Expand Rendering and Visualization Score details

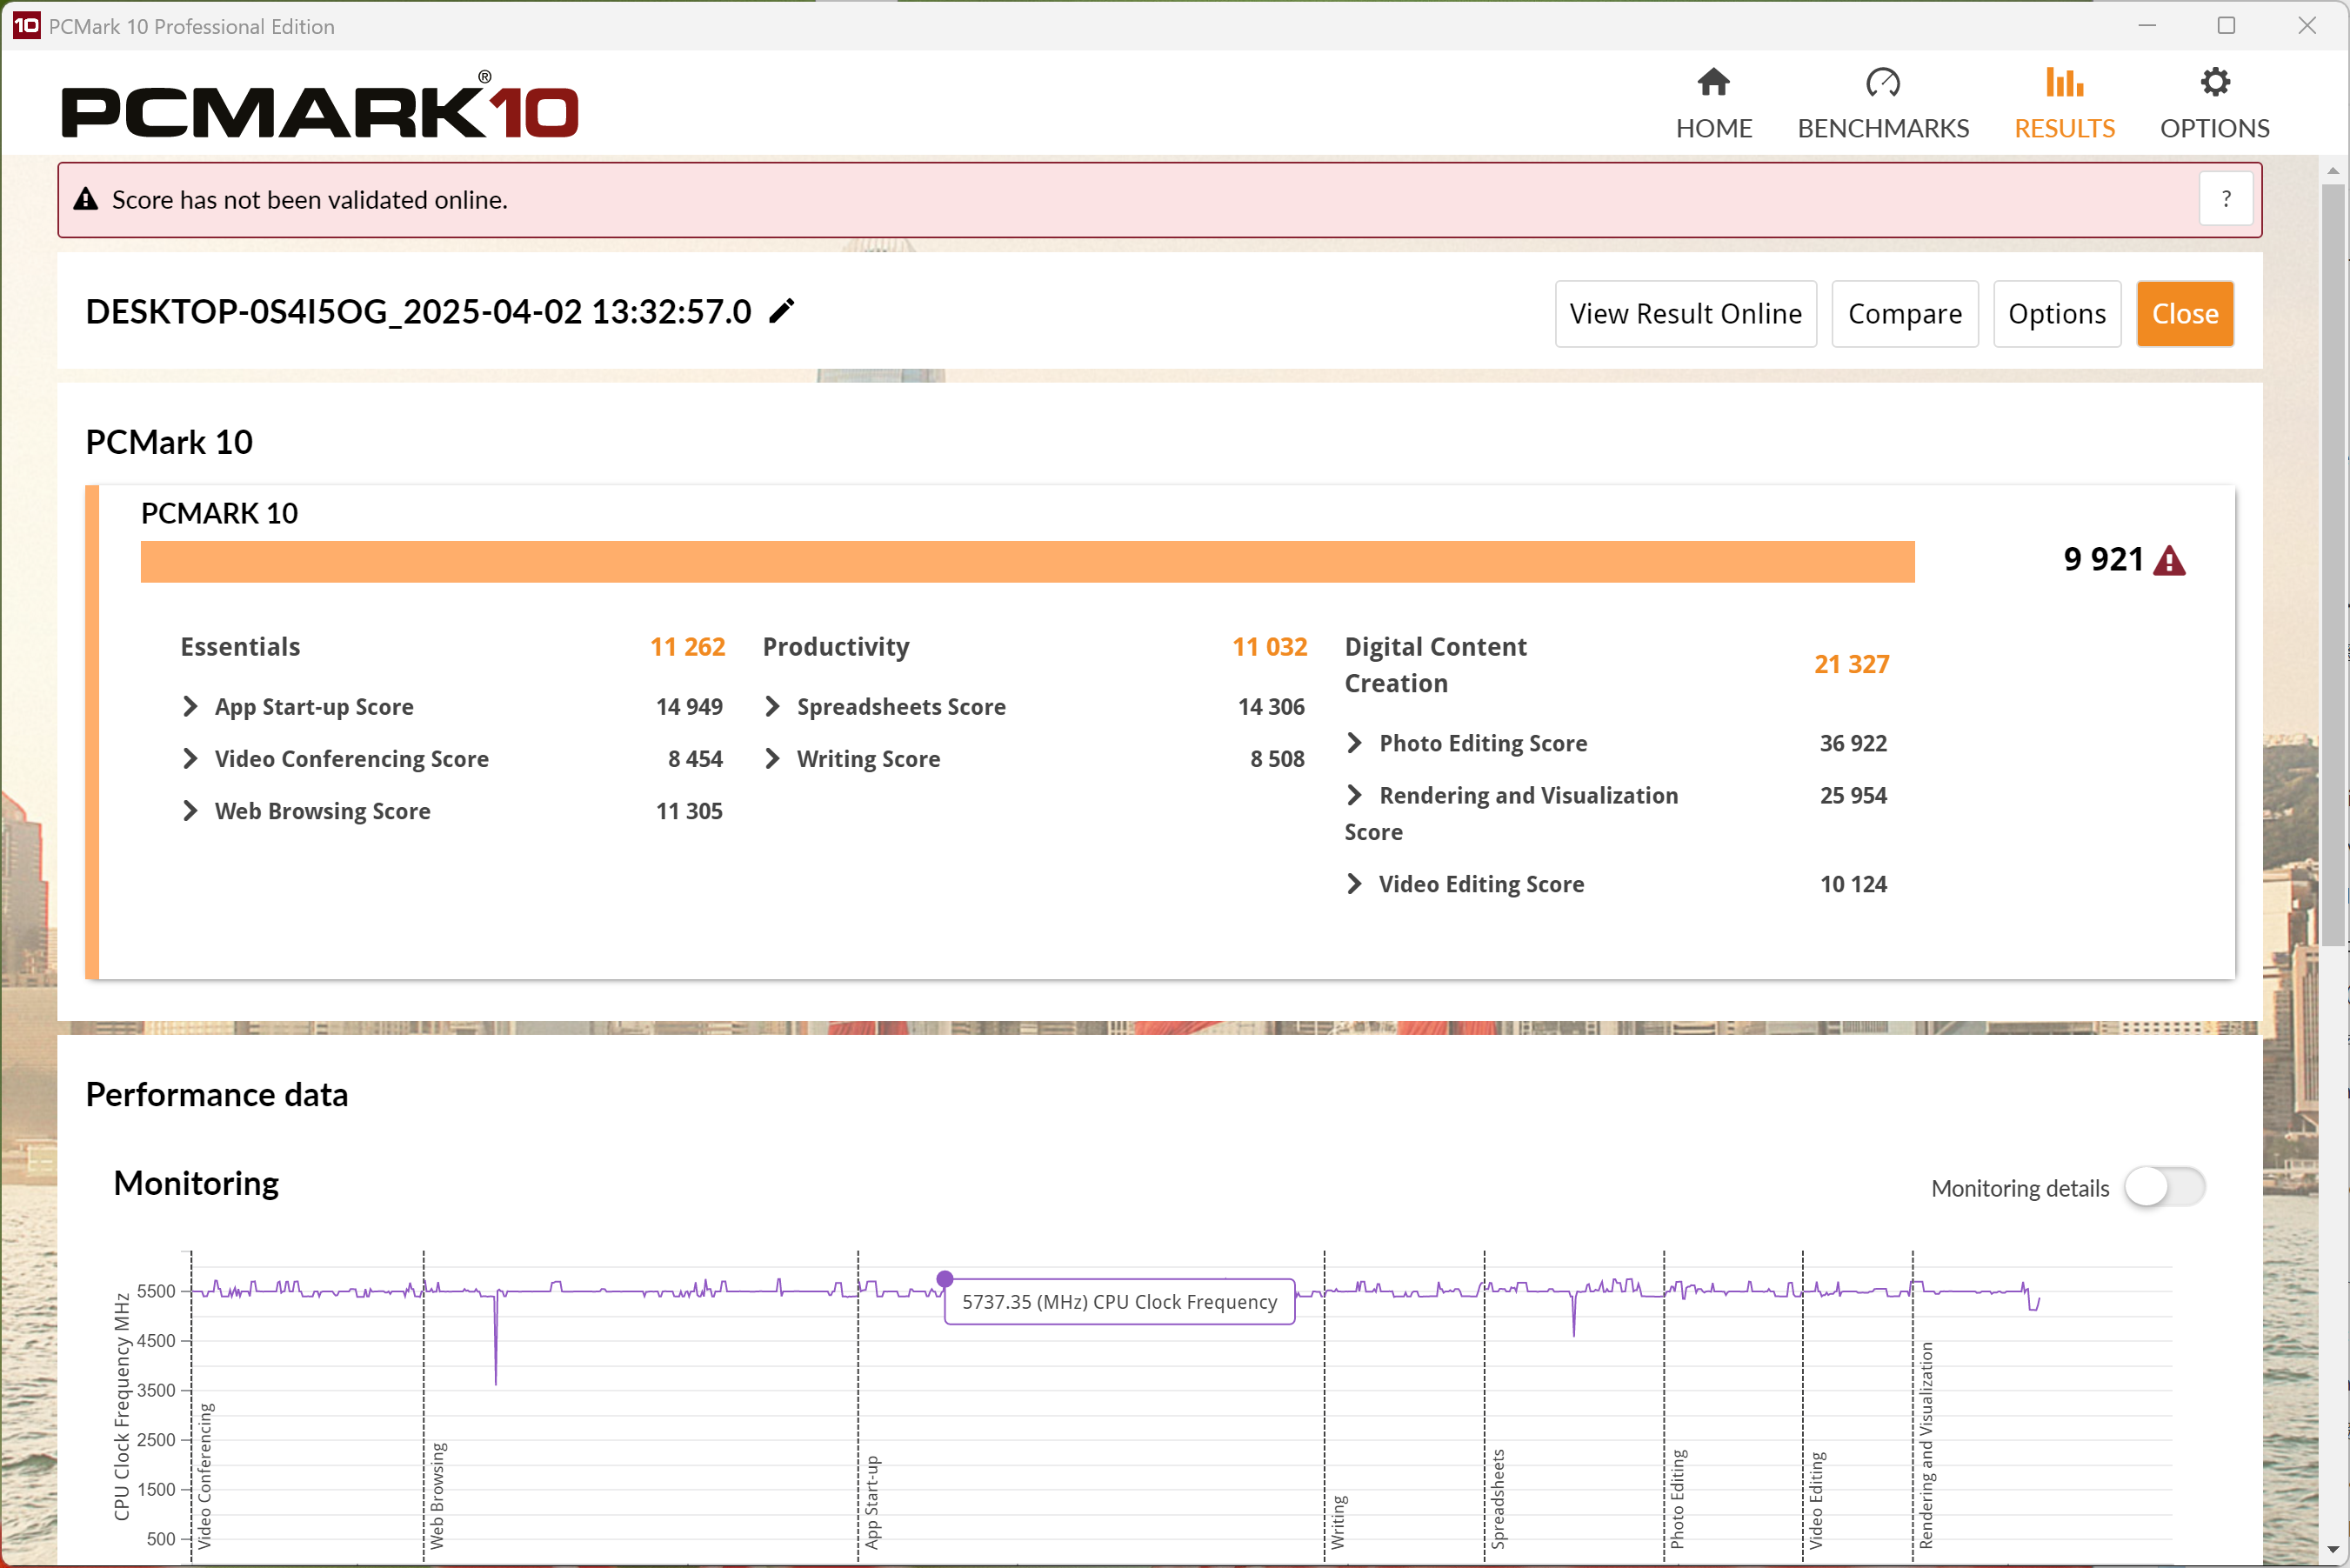coord(1354,794)
